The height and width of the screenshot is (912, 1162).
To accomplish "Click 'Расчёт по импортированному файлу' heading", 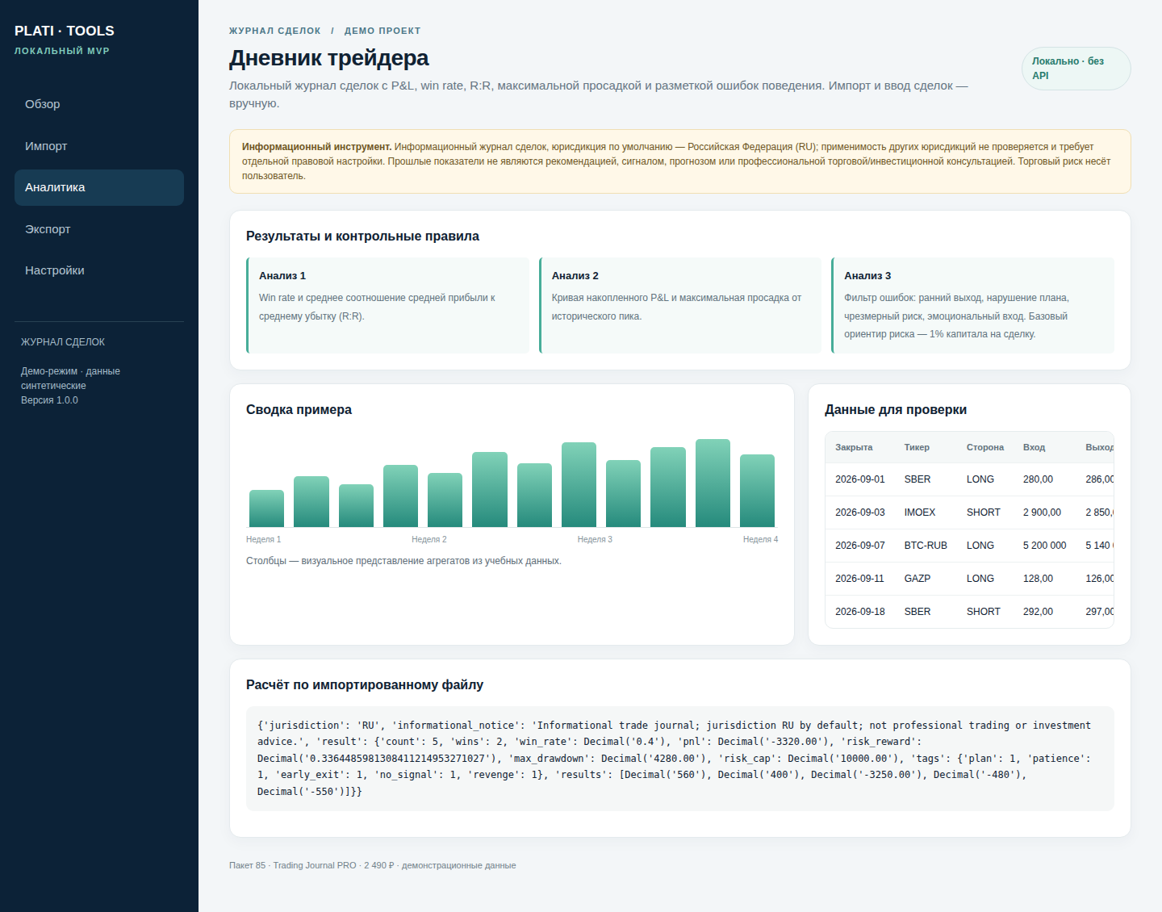I will 365,684.
